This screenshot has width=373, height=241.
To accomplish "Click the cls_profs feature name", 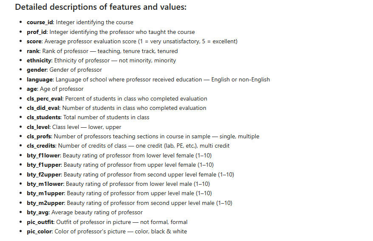I will (39, 137).
